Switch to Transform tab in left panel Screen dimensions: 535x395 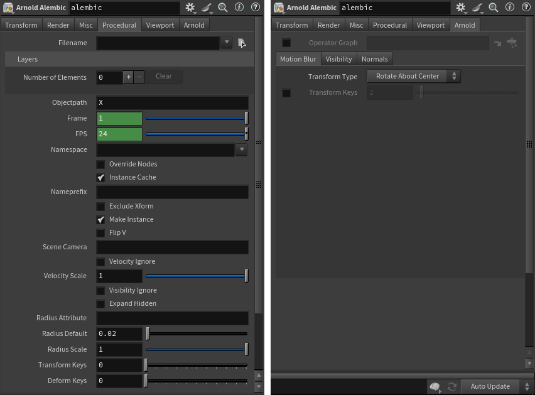pos(21,25)
